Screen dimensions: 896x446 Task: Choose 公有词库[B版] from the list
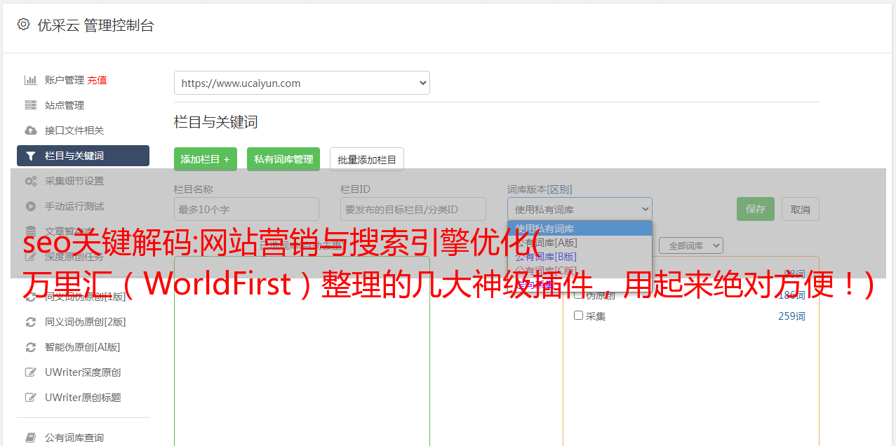coord(580,257)
